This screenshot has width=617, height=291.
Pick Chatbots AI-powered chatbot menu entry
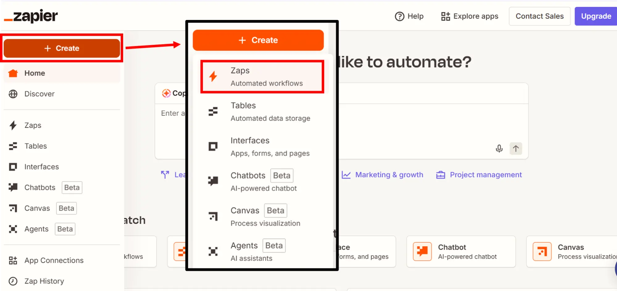tap(262, 182)
